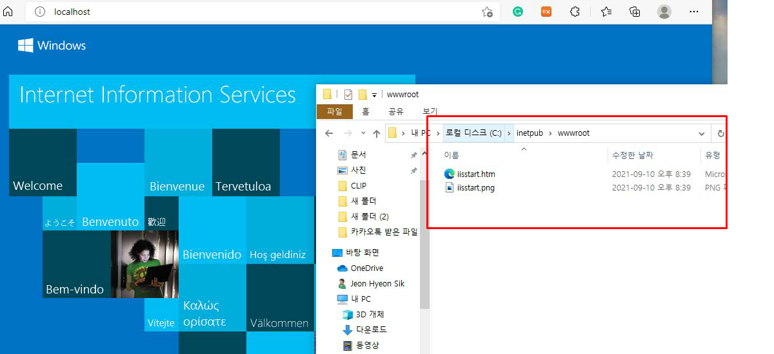Expand chevron after inetpub in path
This screenshot has height=354, width=774.
click(550, 133)
